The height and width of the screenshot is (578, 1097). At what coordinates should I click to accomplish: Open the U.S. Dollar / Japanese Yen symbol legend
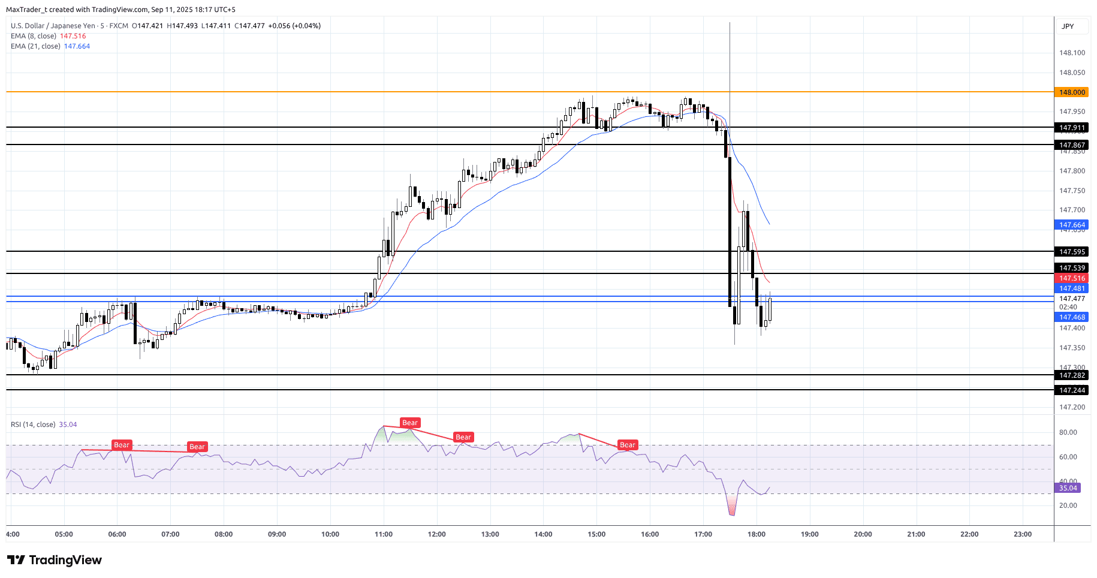[70, 26]
